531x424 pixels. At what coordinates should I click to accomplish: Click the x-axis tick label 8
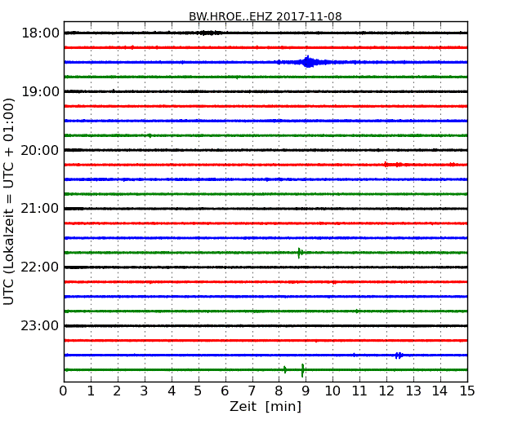click(x=279, y=391)
